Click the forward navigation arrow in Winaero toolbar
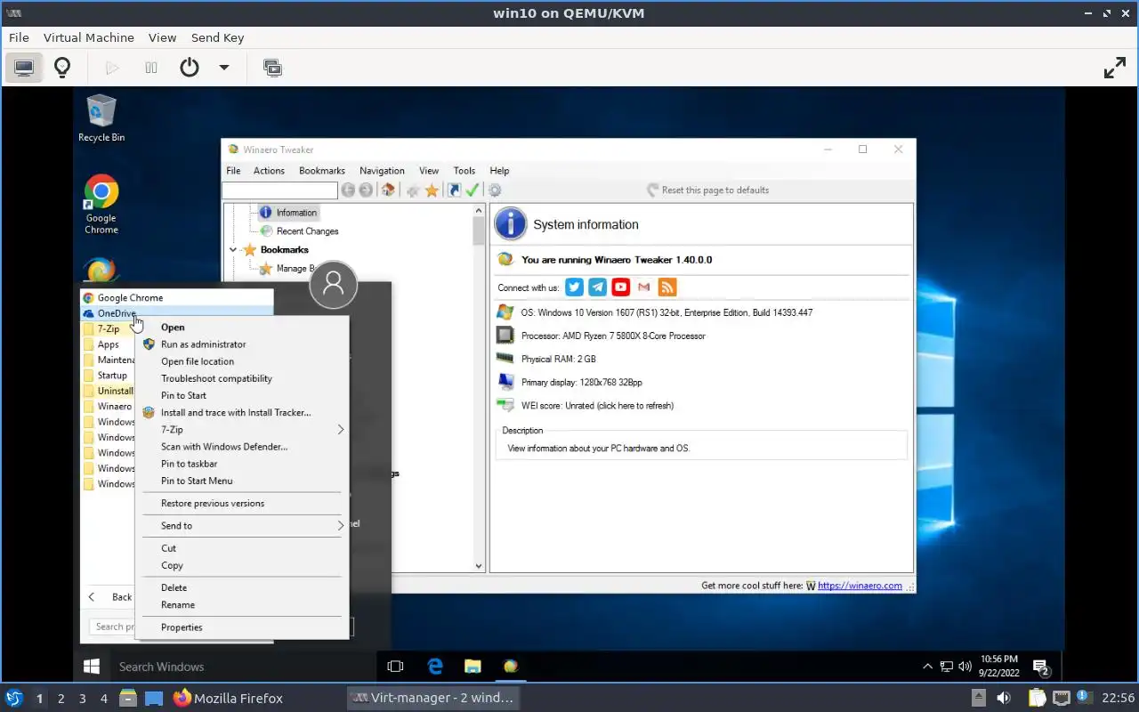The height and width of the screenshot is (712, 1139). (x=366, y=190)
